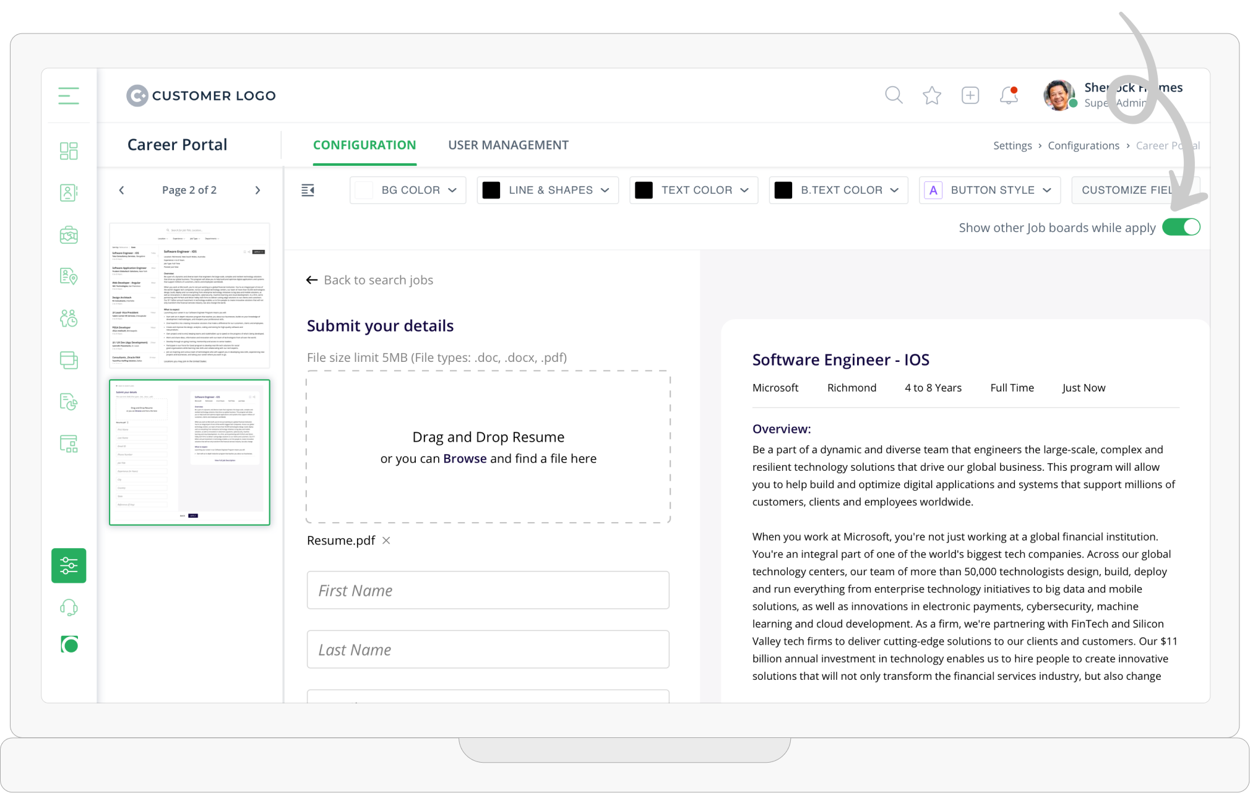Open the dashboard grid icon in sidebar

tap(69, 151)
